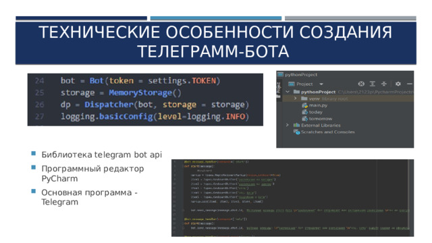The height and width of the screenshot is (243, 432).
Task: Click Scratches and Consoles label
Action: coord(328,132)
